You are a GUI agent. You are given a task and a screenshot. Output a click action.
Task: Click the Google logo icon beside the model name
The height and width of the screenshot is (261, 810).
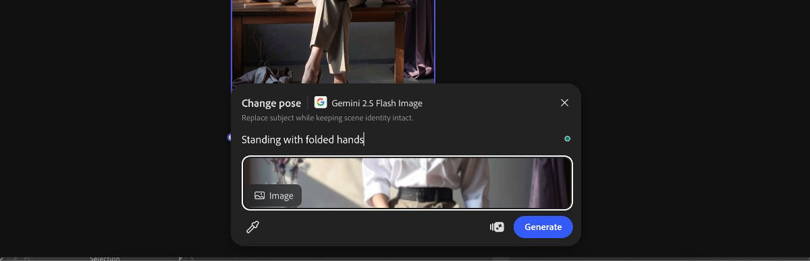321,103
